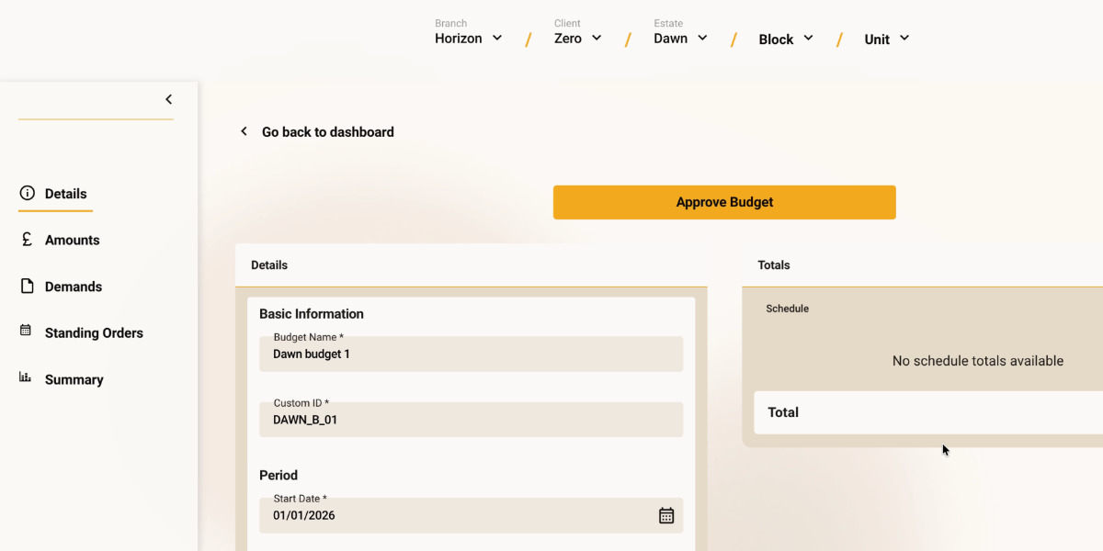
Task: Open the Start Date calendar picker
Action: pos(666,515)
